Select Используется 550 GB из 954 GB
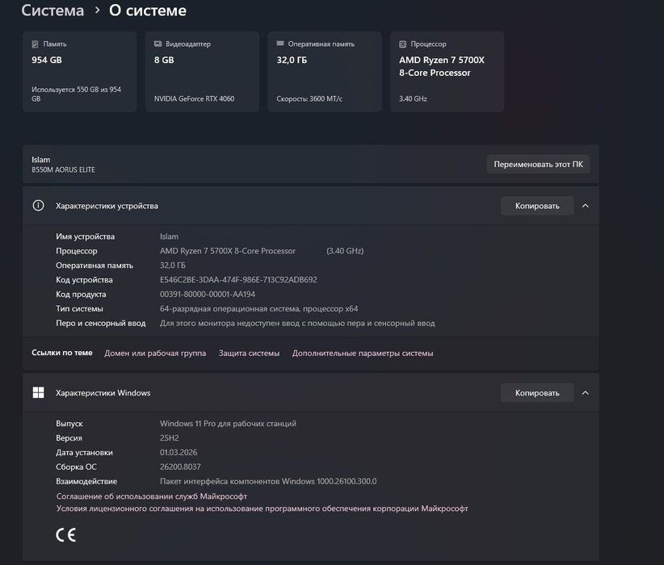The width and height of the screenshot is (664, 565). [x=76, y=94]
